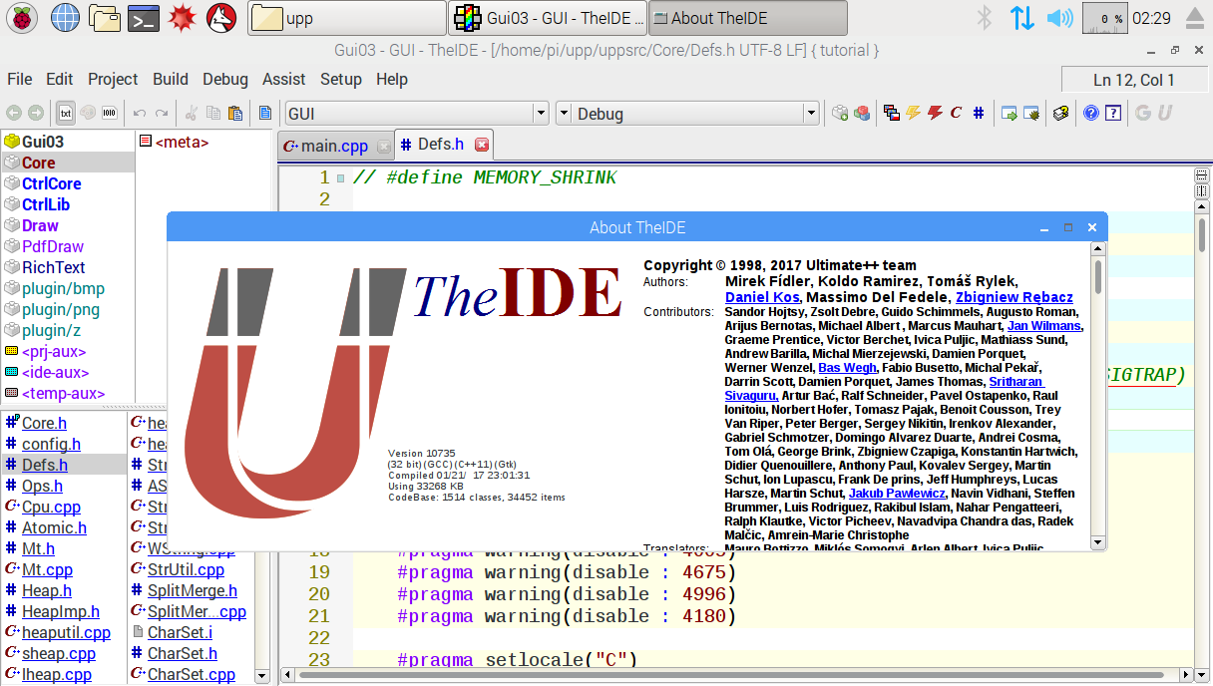The image size is (1213, 686).
Task: Toggle the 1010 hex view button
Action: (x=110, y=114)
